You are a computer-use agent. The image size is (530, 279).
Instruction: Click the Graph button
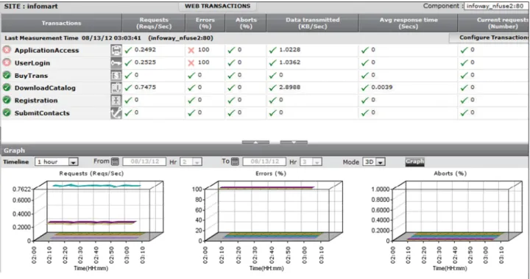pyautogui.click(x=414, y=162)
